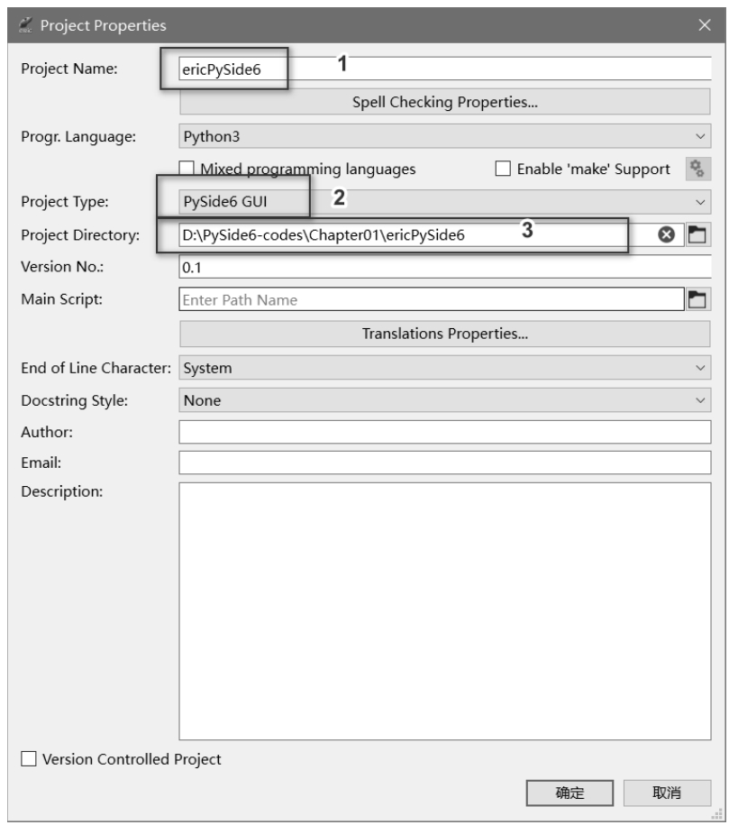Expand the End of Line Character dropdown
The image size is (729, 825).
coord(444,368)
